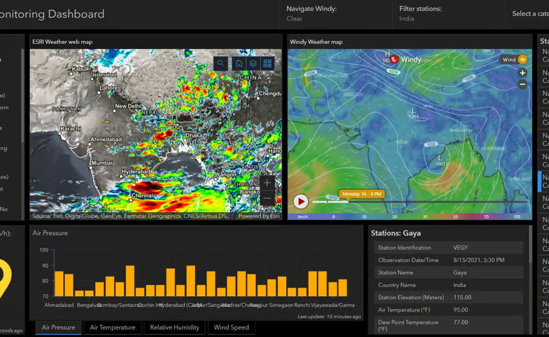Click the AFGHANISTAN label on Windy map
Viewport: 549px width, 337px height.
click(332, 76)
